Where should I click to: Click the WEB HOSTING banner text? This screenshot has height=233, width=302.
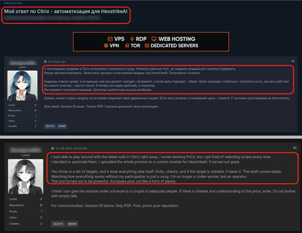(177, 39)
